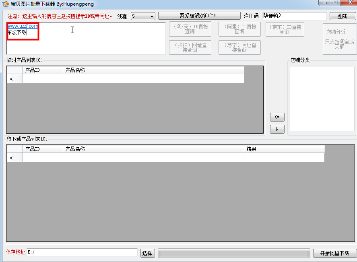Screen dimensions: 357x262
Task: Click the 店铺分类 list box
Action: tap(322, 99)
